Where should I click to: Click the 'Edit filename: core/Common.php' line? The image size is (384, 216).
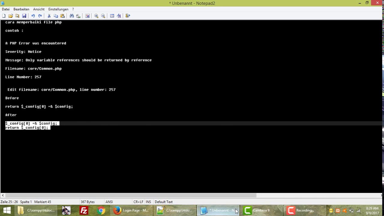tap(61, 90)
